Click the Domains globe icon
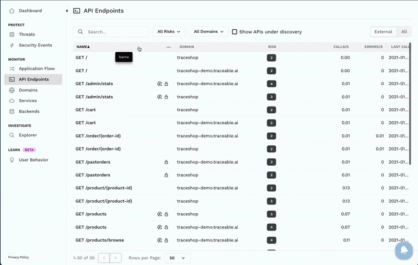418x265 pixels. [12, 90]
